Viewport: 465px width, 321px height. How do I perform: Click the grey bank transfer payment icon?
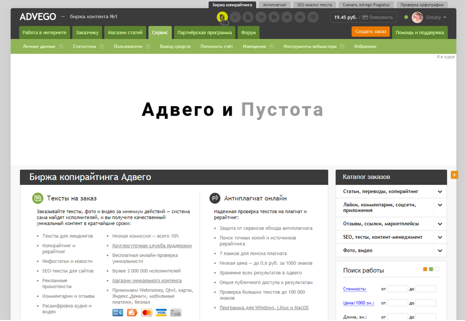click(175, 313)
